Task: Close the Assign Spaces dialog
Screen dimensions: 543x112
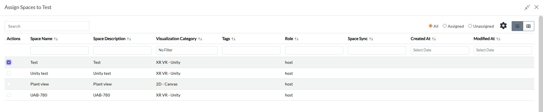Action: [x=536, y=7]
